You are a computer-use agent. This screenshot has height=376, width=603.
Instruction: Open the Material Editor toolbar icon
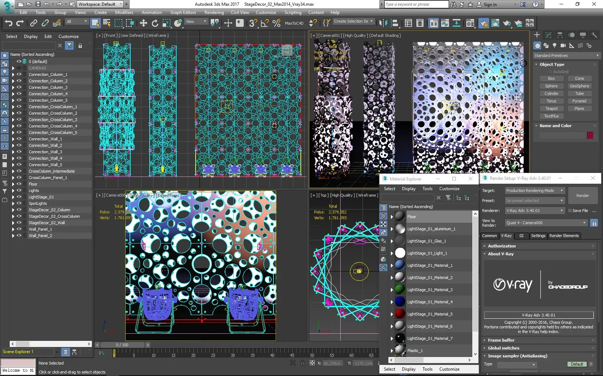470,23
